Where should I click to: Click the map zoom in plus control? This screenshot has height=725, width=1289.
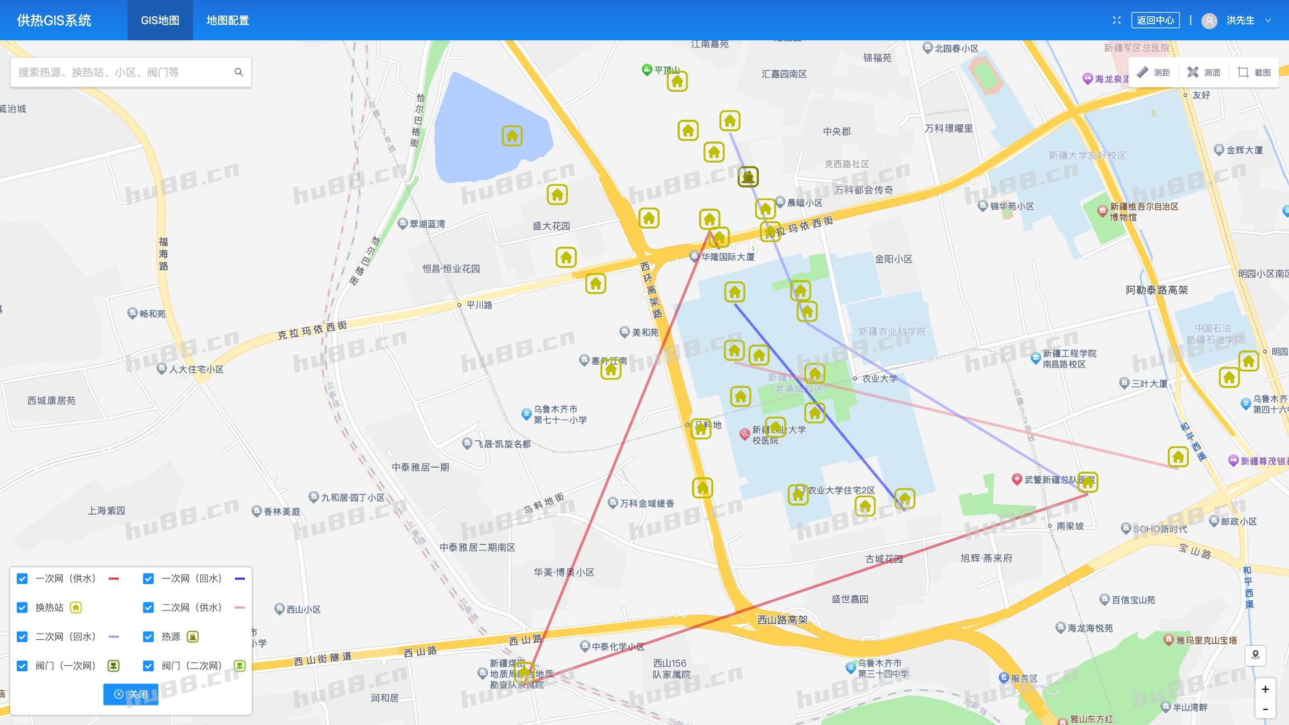(x=1266, y=690)
